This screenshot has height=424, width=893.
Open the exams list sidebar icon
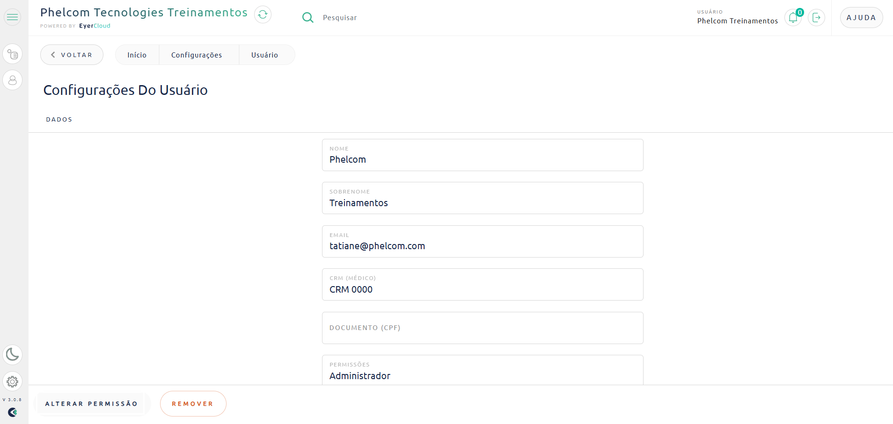click(x=13, y=54)
